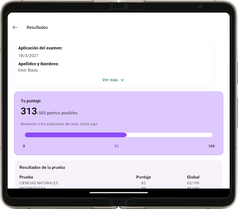Click the chevron next to Ver más
Image resolution: width=238 pixels, height=209 pixels.
(122, 80)
